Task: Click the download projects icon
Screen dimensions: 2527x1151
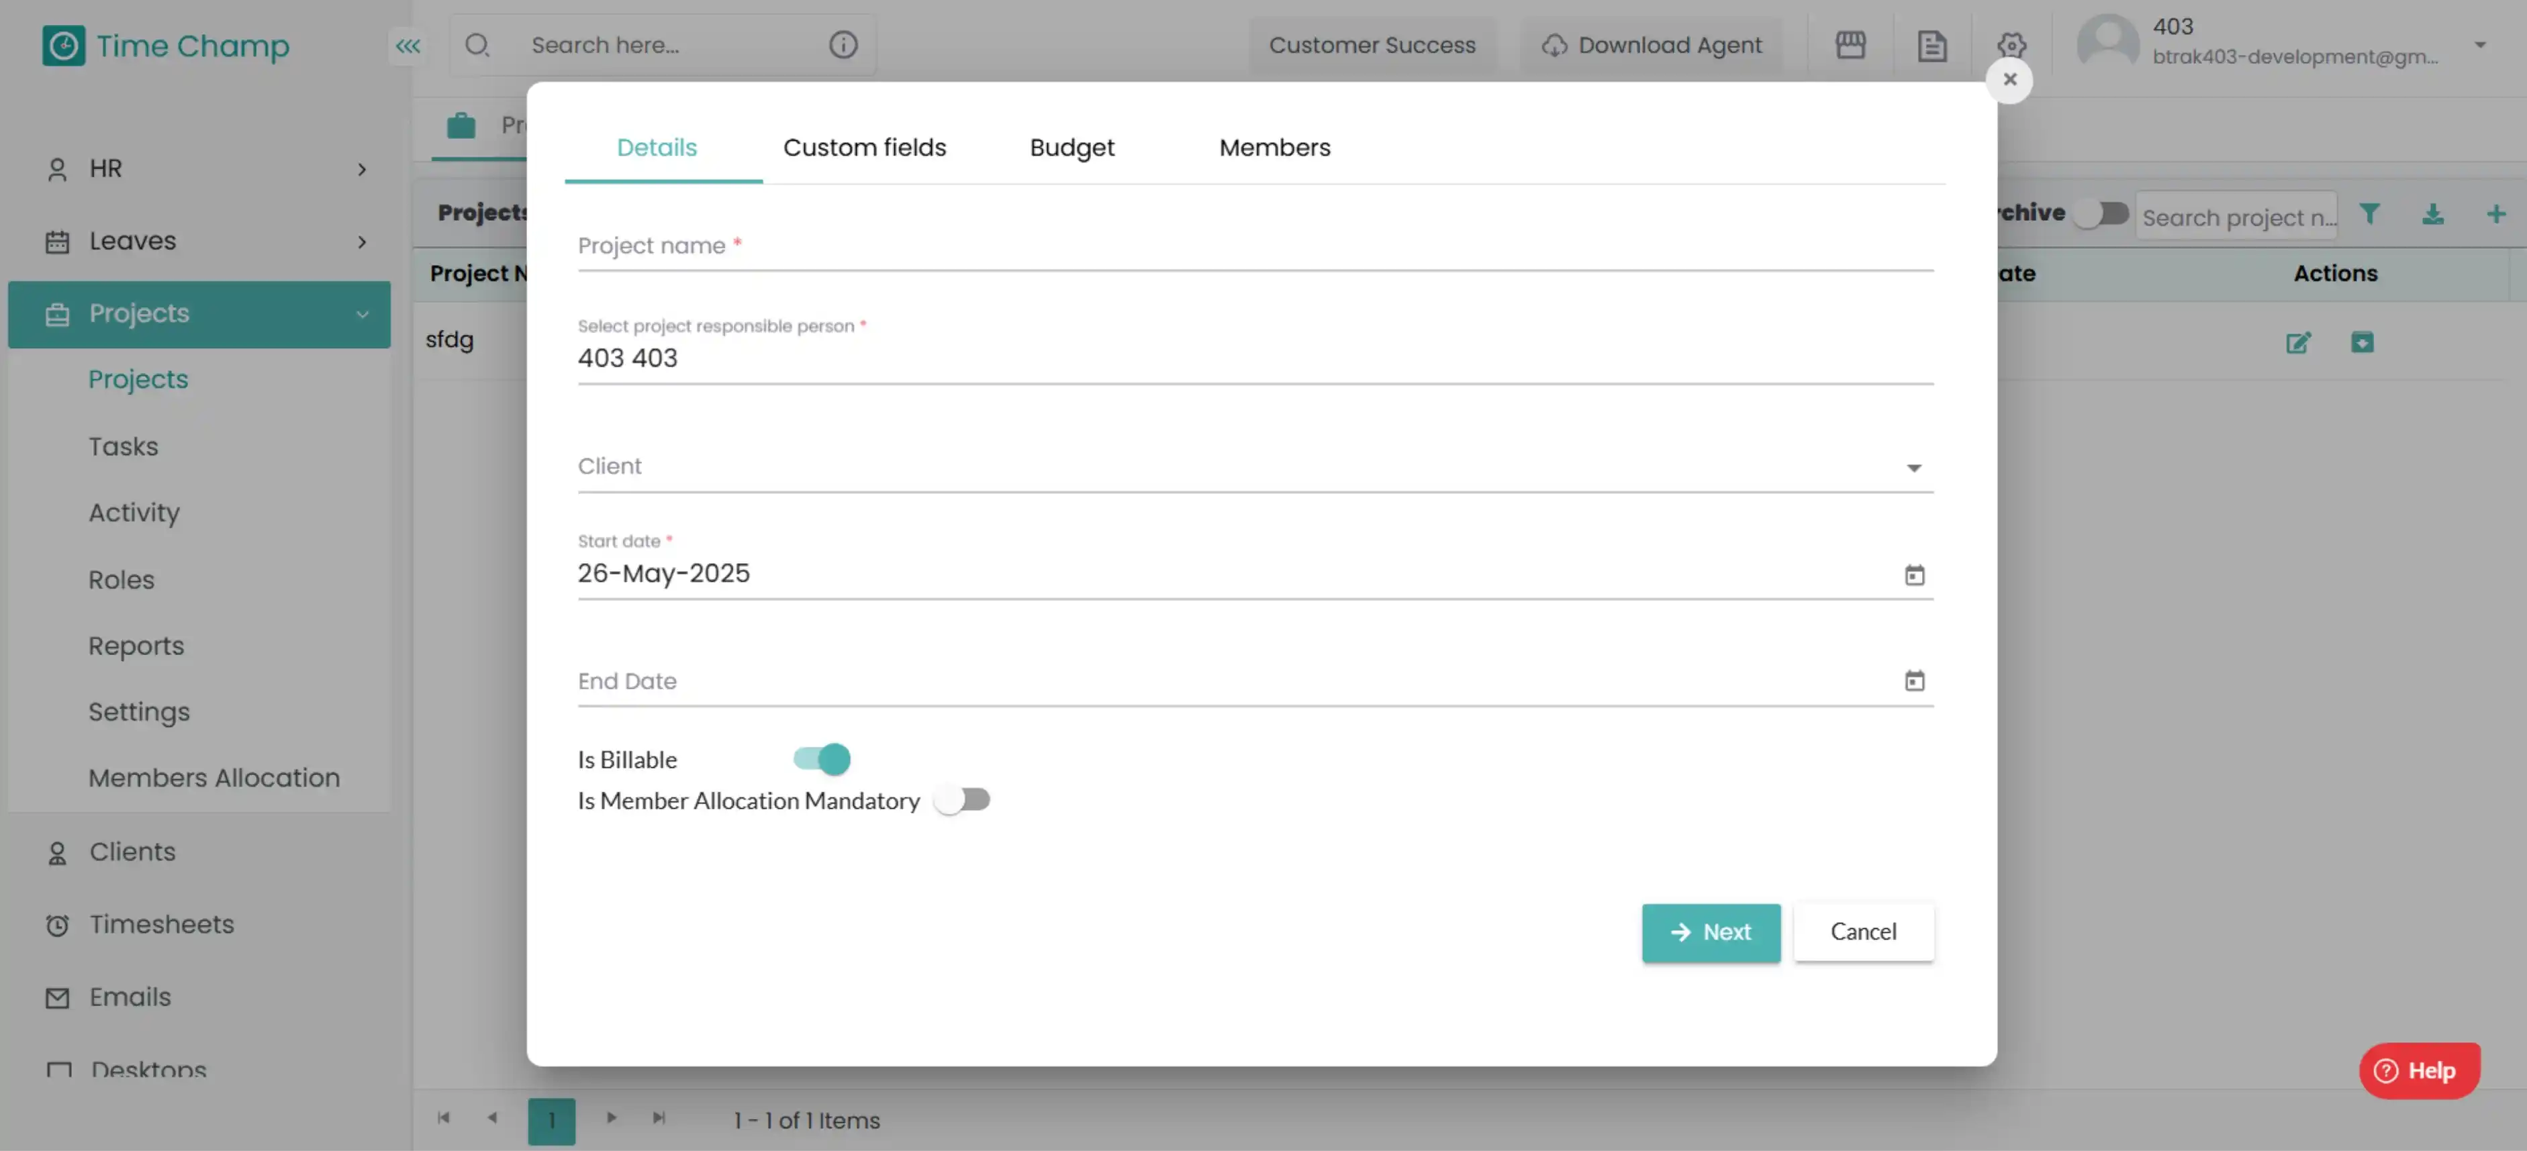Action: pyautogui.click(x=2433, y=213)
